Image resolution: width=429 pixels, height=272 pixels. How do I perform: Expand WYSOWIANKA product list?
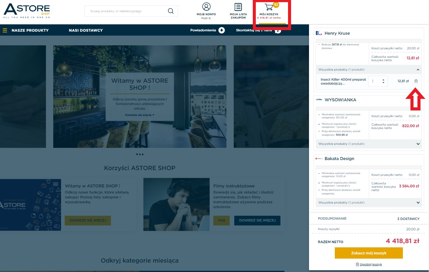click(x=418, y=144)
